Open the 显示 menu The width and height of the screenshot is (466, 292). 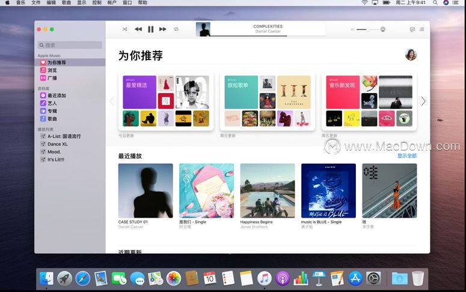pyautogui.click(x=82, y=2)
